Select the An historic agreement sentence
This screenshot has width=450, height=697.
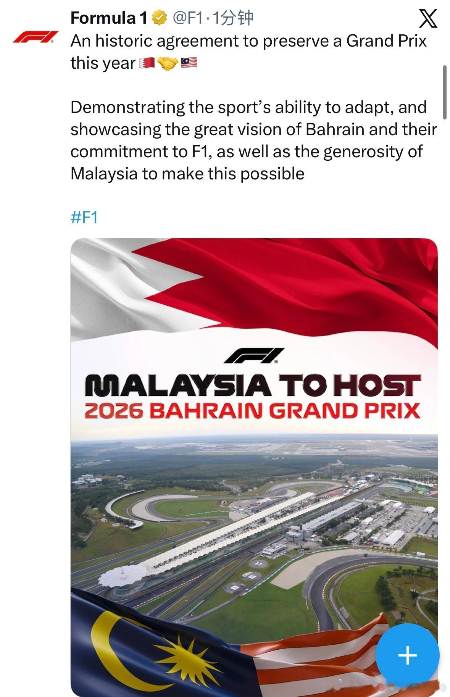point(248,52)
